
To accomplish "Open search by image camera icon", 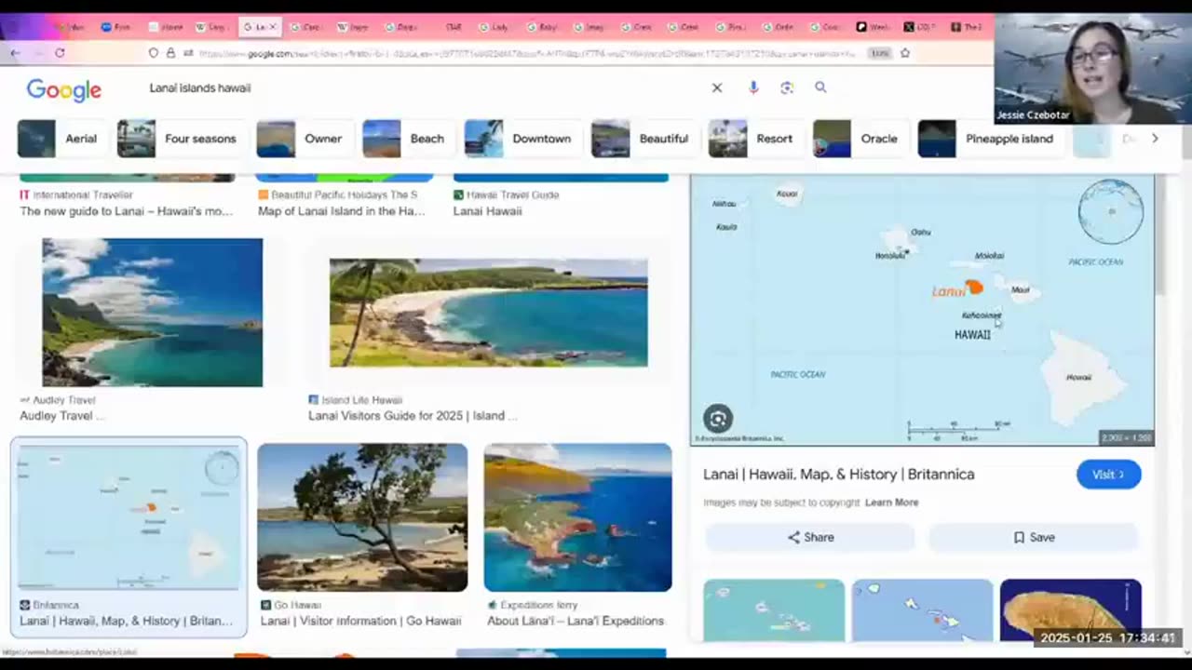I will click(787, 87).
